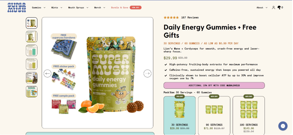Show the previous product image
Image resolution: width=293 pixels, height=135 pixels.
[47, 73]
